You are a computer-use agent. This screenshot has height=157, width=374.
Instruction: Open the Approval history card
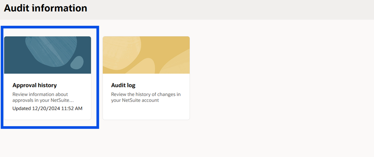pos(48,78)
